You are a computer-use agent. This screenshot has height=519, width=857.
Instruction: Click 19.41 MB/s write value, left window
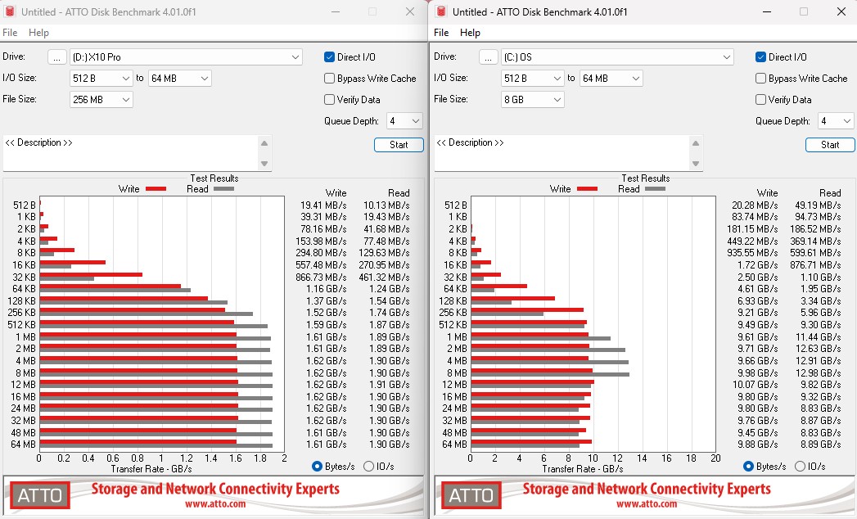(x=323, y=205)
